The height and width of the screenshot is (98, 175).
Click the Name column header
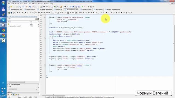click(18, 22)
